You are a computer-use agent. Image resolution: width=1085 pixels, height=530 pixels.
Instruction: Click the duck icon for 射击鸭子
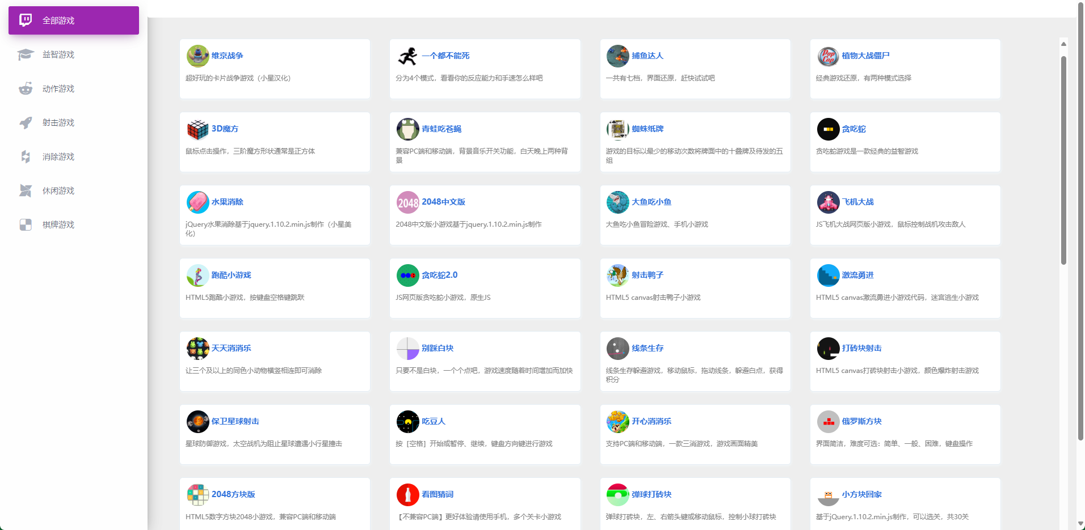(617, 275)
